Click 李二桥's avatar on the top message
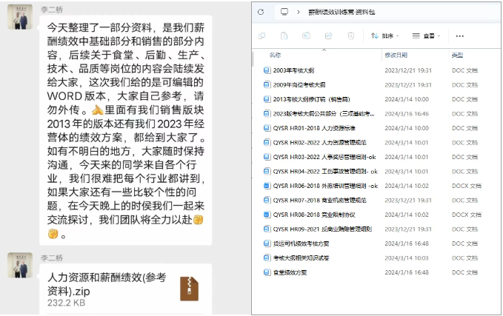Screen dimensions: 503x316 [x=20, y=17]
